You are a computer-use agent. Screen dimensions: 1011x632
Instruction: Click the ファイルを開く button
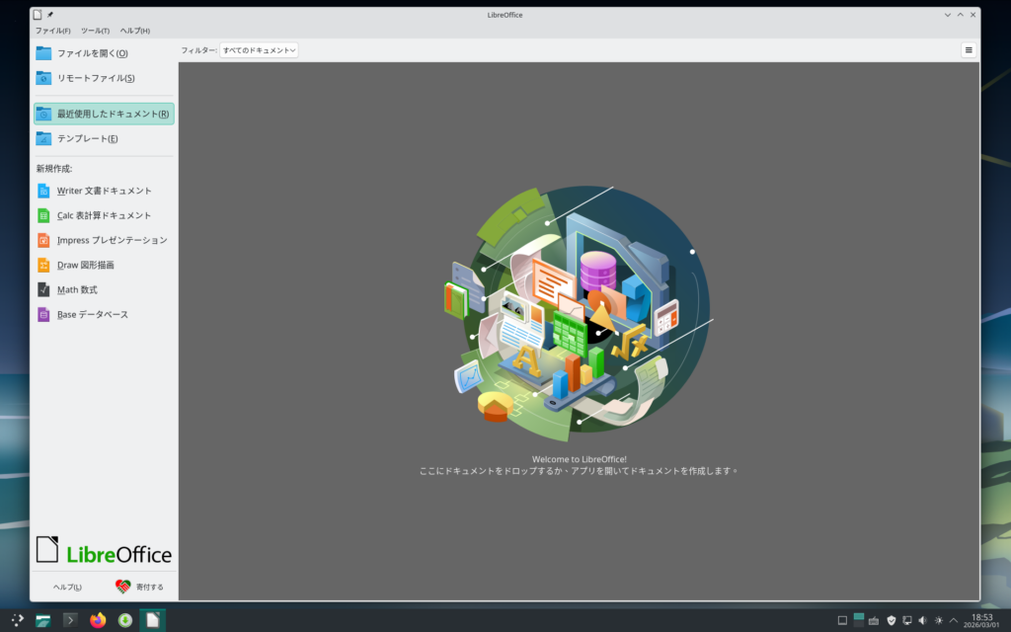92,53
